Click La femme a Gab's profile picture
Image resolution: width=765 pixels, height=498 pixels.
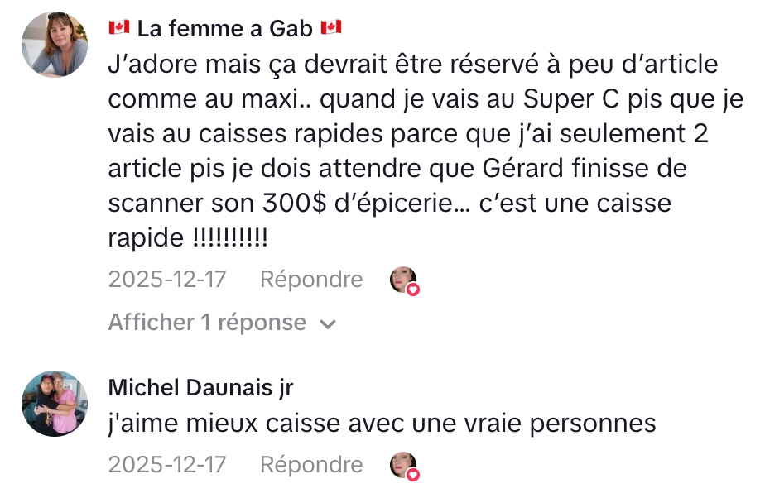click(x=55, y=45)
